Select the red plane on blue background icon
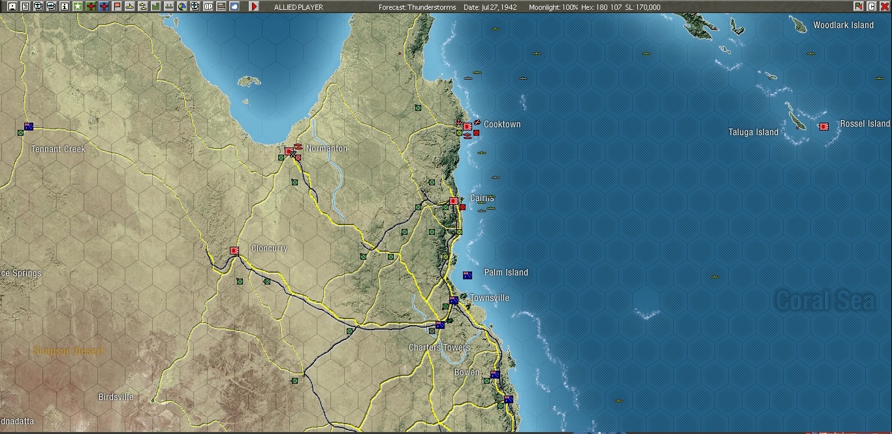 103,7
